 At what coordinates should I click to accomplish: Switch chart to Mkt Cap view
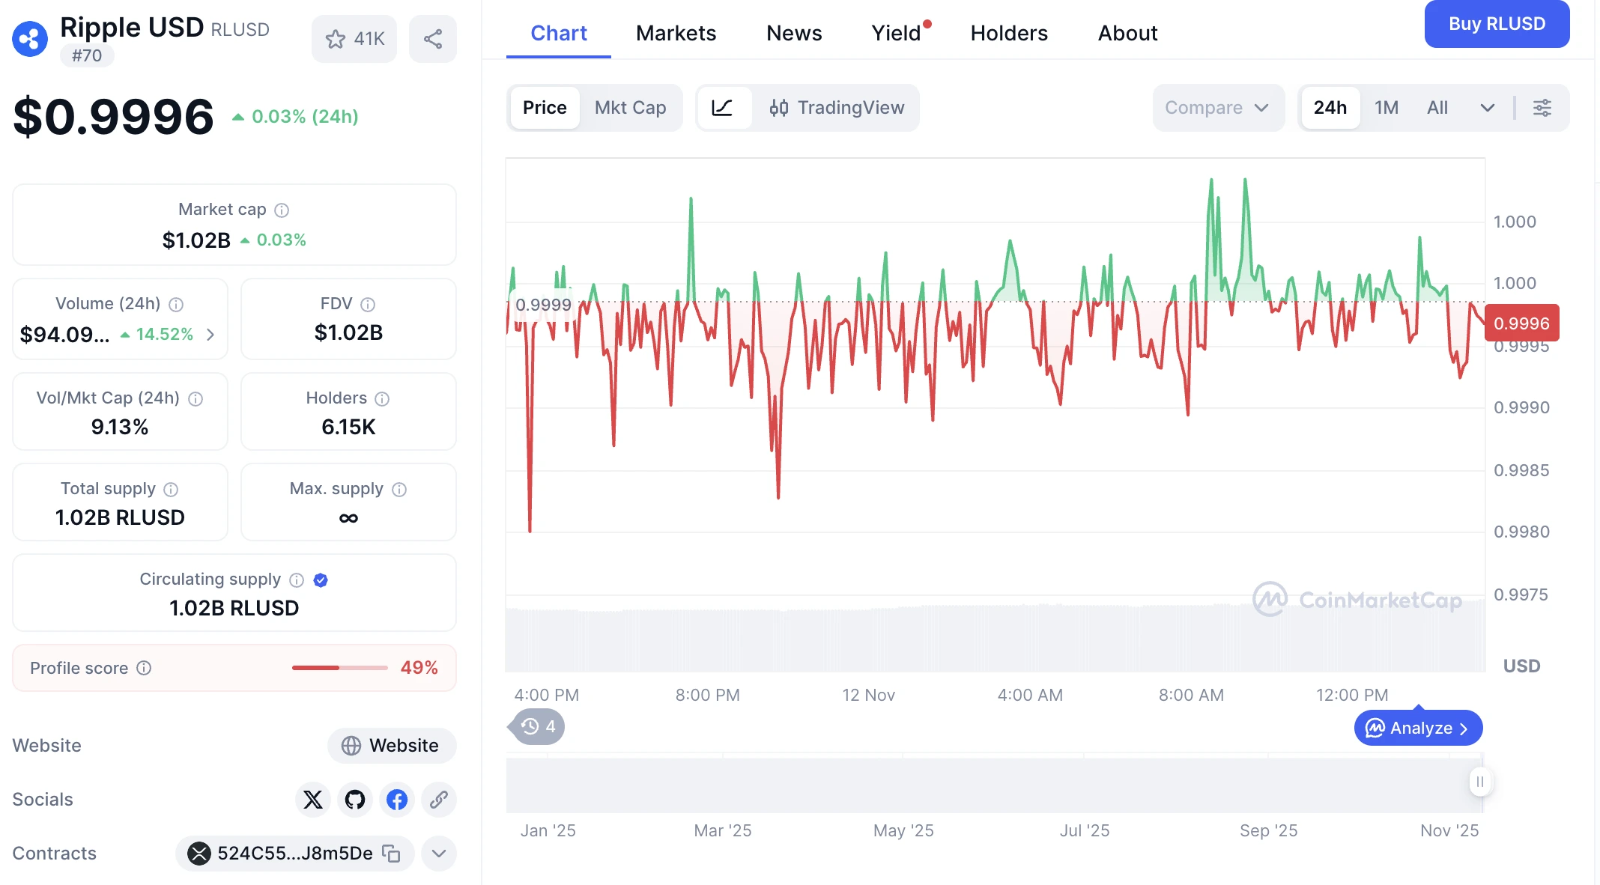coord(630,108)
